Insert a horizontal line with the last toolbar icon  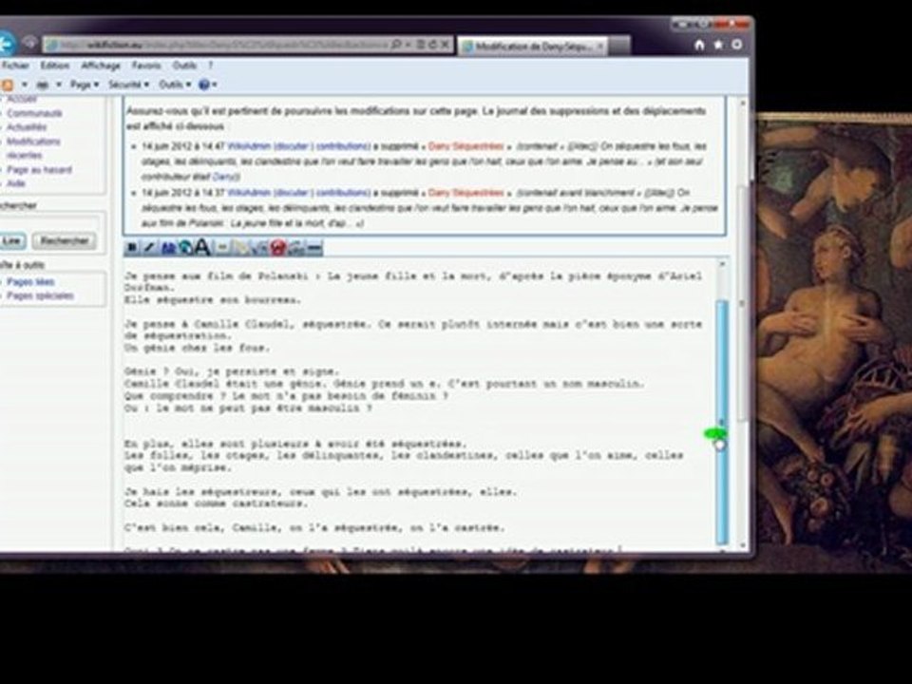(x=314, y=248)
